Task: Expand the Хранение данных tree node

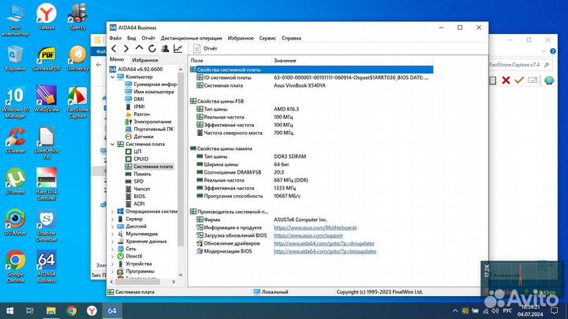Action: [x=112, y=242]
